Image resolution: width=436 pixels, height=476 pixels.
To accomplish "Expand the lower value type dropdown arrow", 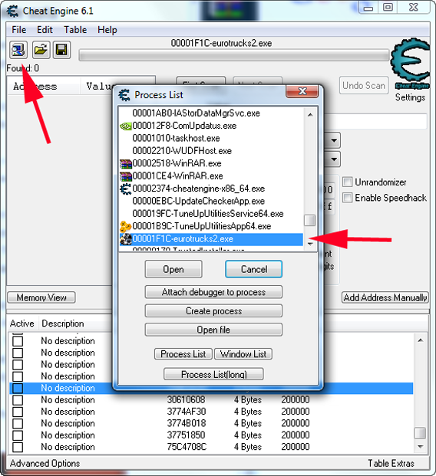I will [x=334, y=159].
